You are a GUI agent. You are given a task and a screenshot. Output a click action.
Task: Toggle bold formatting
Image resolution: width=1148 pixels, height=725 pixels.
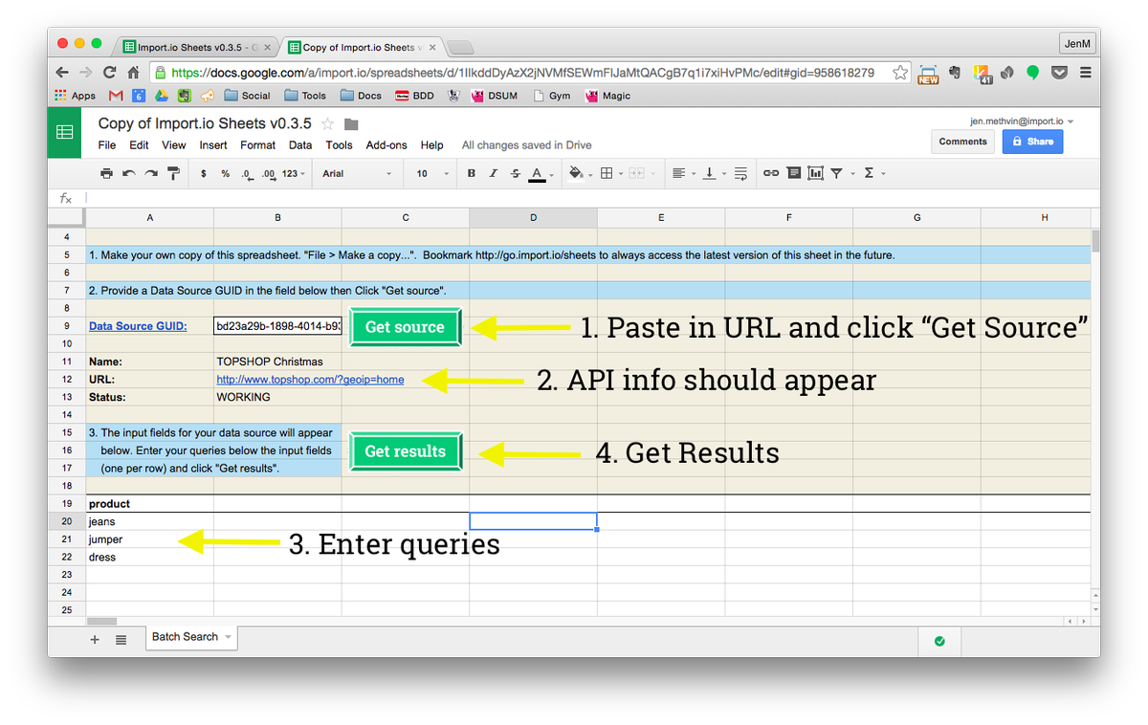click(471, 173)
